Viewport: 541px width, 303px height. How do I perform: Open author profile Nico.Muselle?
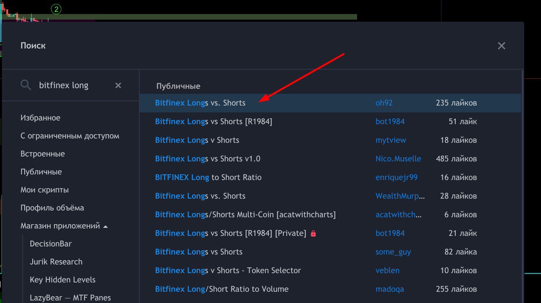coord(398,159)
